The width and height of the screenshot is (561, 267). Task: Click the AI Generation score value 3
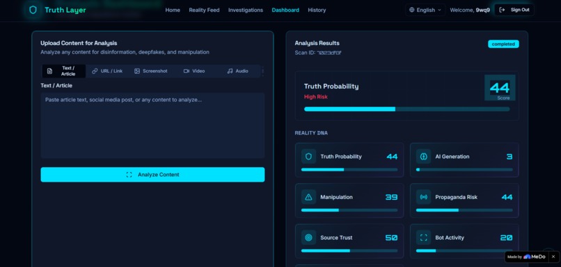(x=509, y=157)
